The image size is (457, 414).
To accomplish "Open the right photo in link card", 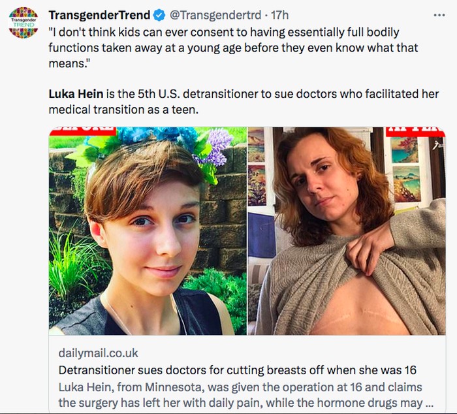I will (x=346, y=232).
